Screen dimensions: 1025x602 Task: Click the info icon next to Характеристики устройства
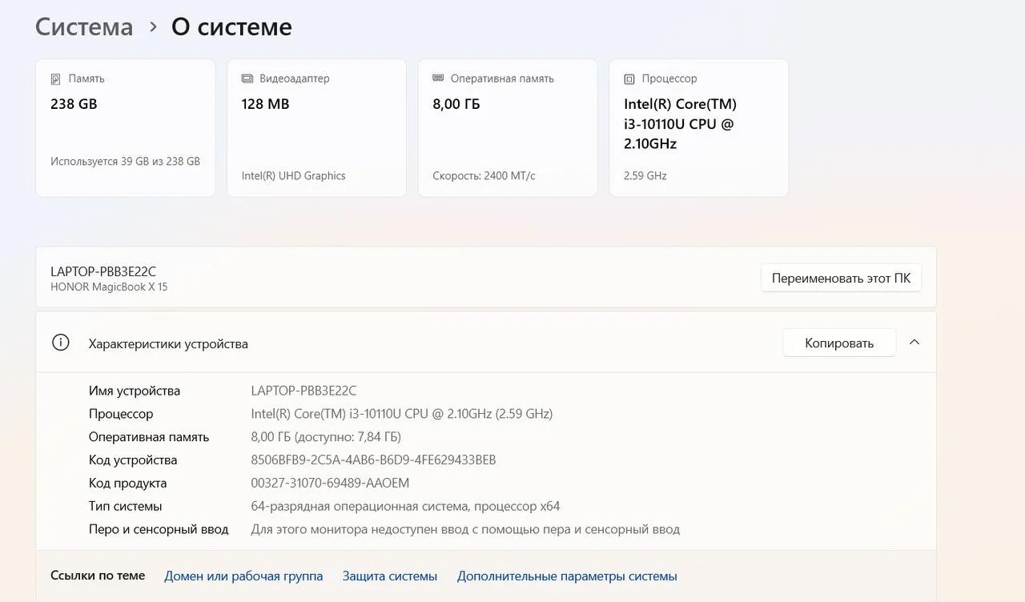(x=61, y=343)
